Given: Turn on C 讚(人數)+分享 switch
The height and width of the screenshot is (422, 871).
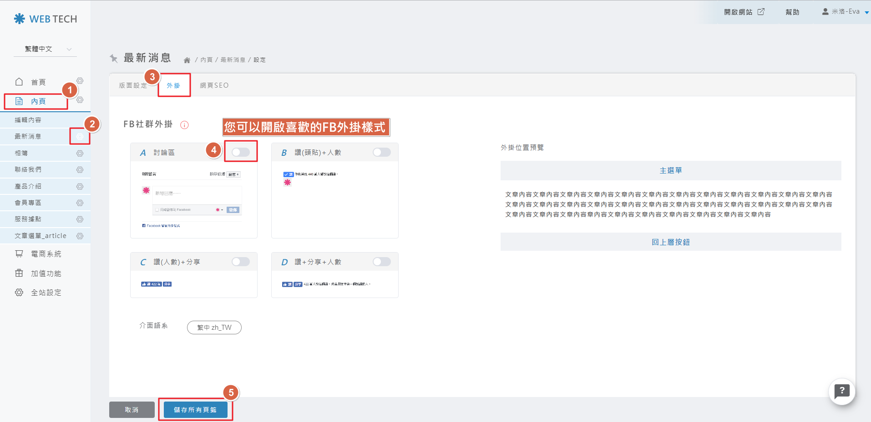Looking at the screenshot, I should 241,262.
